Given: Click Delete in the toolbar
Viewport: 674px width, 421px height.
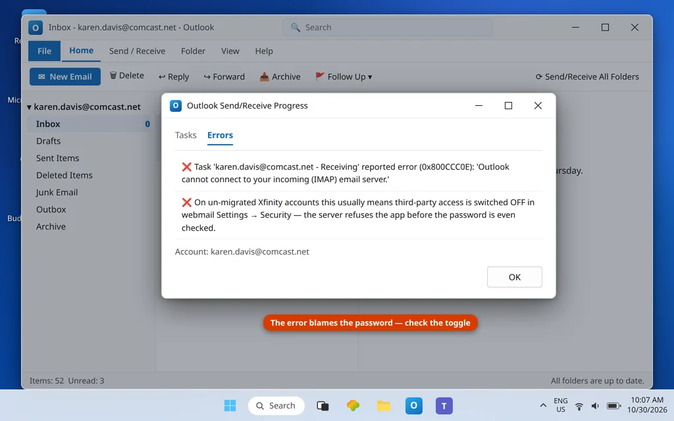Looking at the screenshot, I should 127,76.
